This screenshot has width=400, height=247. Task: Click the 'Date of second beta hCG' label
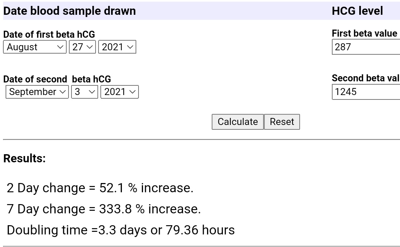click(x=57, y=79)
